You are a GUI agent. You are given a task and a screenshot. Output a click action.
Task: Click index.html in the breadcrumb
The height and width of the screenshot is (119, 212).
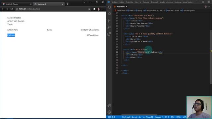click(121, 10)
